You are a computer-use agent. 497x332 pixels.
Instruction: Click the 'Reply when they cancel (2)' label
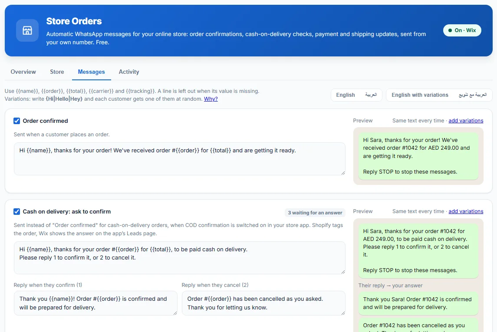[215, 285]
